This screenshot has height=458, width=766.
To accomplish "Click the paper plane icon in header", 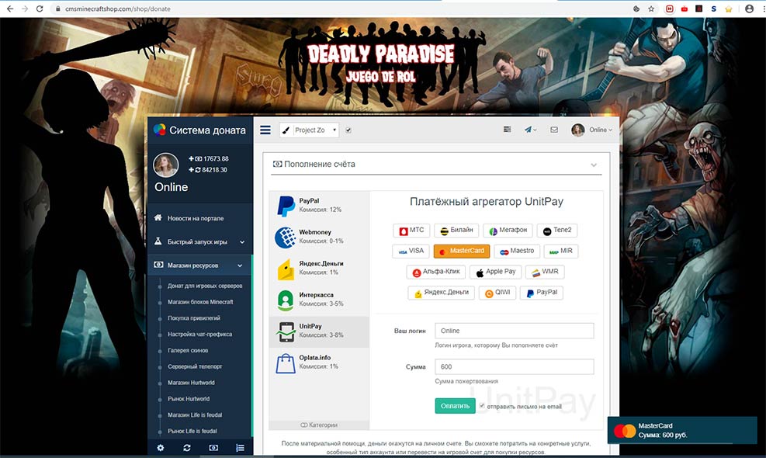I will click(x=530, y=130).
